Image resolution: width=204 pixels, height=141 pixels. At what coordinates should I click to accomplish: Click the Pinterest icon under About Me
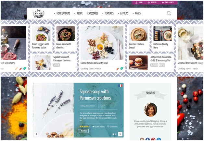pos(153,139)
